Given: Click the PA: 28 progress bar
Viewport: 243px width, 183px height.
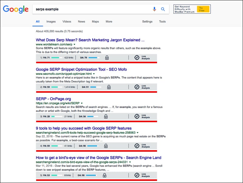Looking at the screenshot, I should [57, 116].
